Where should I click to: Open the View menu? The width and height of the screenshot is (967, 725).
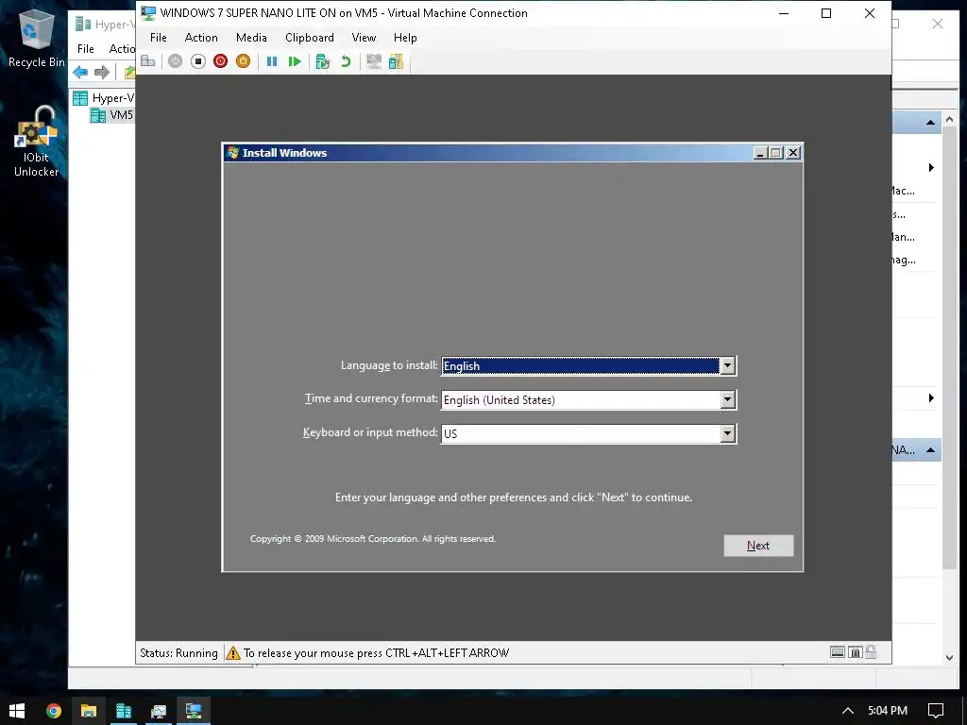click(x=364, y=38)
